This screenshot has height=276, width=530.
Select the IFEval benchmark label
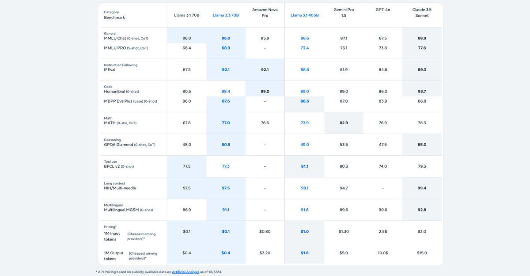(x=110, y=69)
